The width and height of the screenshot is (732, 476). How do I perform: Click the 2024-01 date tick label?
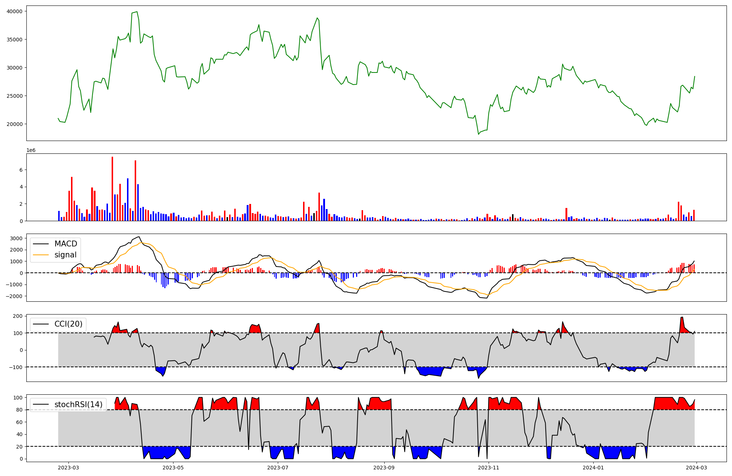click(593, 468)
